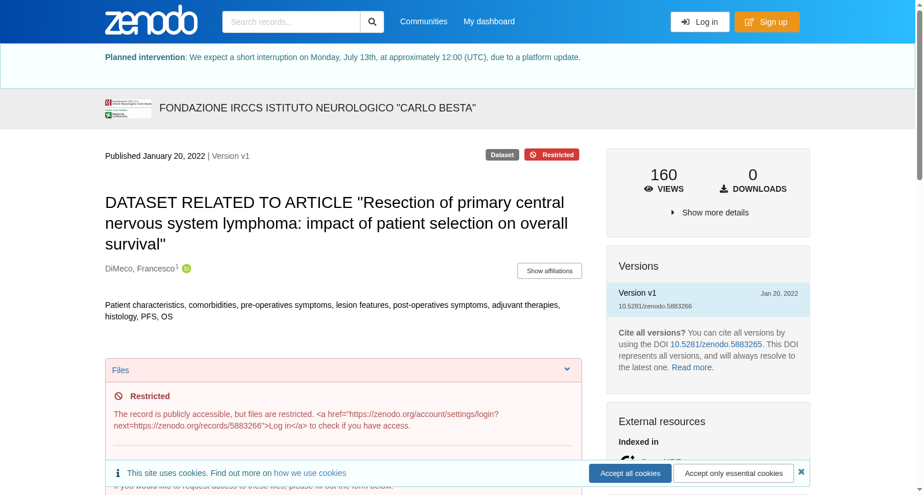Expand Show more details

click(x=709, y=213)
